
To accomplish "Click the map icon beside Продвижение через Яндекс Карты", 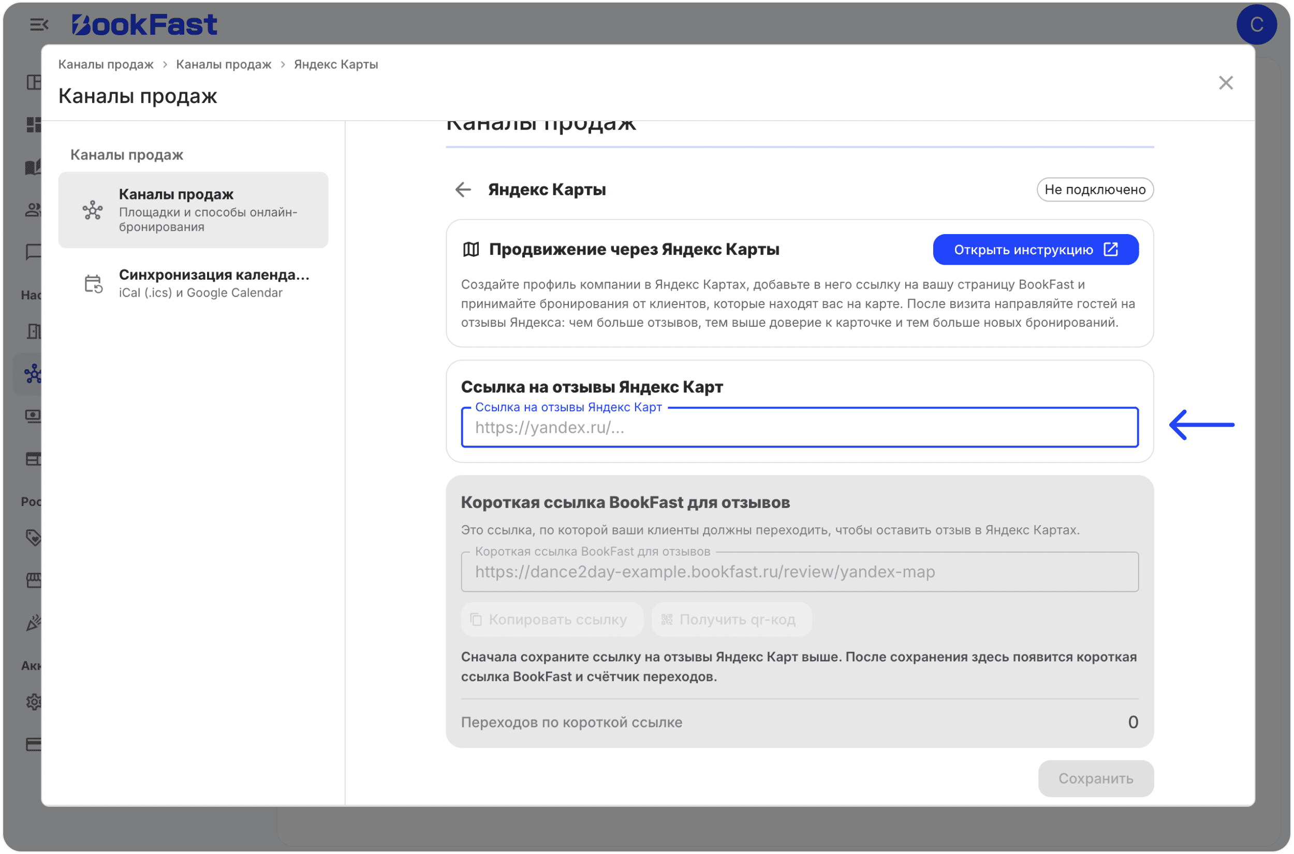I will pyautogui.click(x=471, y=250).
